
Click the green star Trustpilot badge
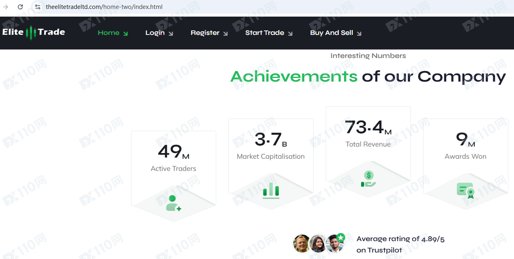coord(341,237)
